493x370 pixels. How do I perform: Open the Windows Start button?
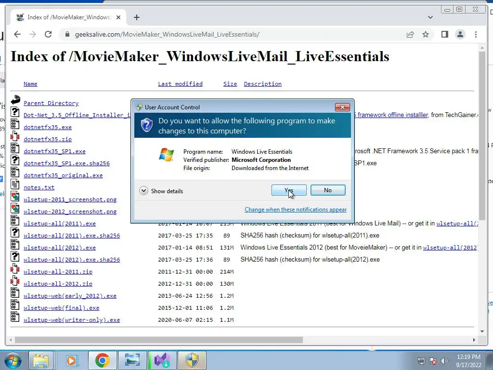(x=13, y=360)
